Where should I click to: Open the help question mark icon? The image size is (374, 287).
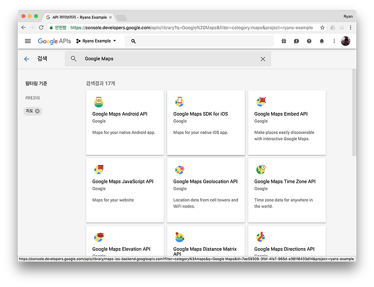(309, 41)
